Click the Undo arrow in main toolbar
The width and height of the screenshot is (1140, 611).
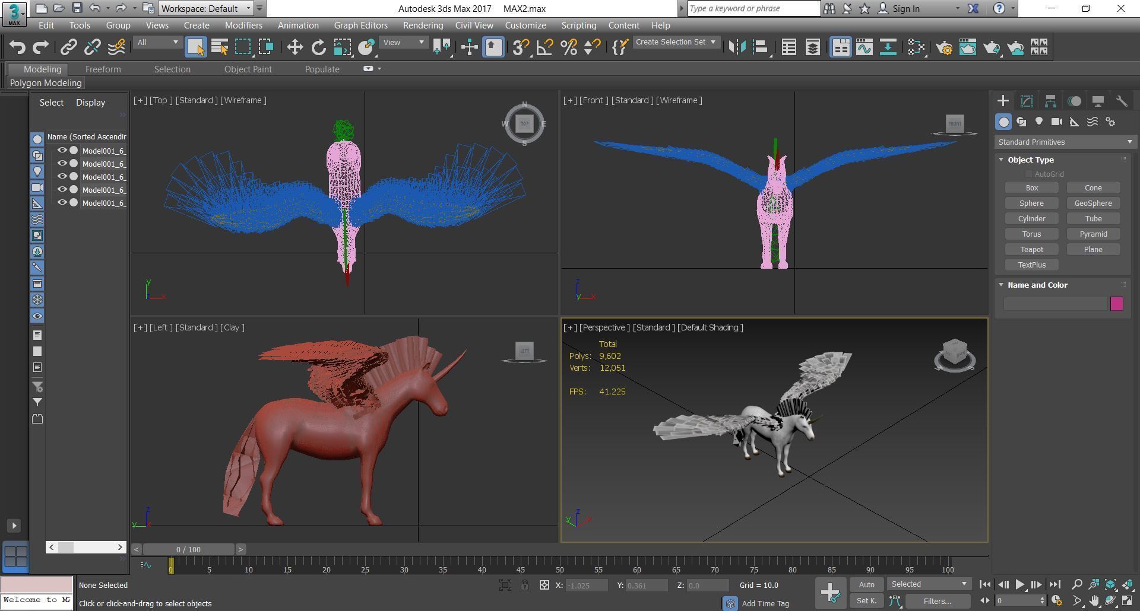click(x=17, y=47)
